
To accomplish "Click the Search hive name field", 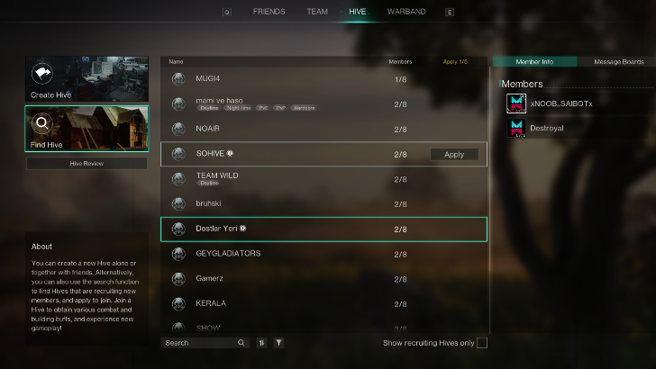I will [x=201, y=343].
